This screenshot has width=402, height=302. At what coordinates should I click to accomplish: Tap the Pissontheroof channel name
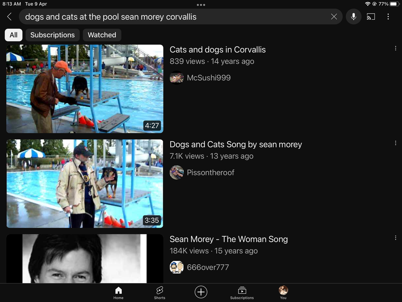pos(211,172)
